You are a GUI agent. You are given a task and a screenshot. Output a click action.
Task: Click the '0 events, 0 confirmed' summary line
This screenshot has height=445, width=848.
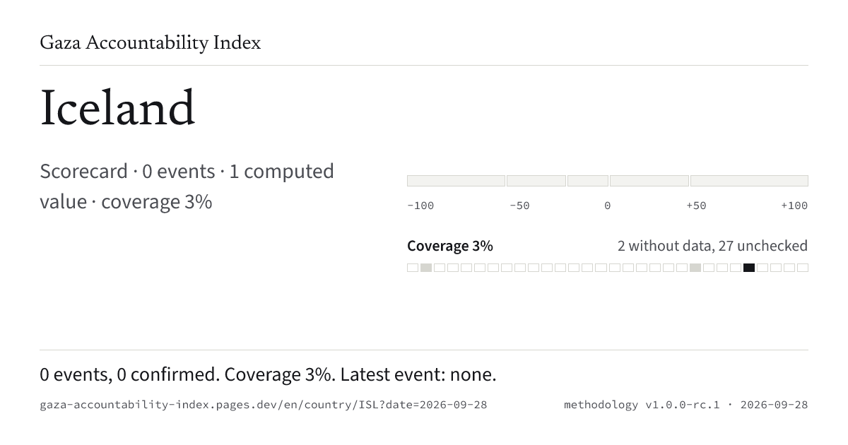[x=128, y=374]
